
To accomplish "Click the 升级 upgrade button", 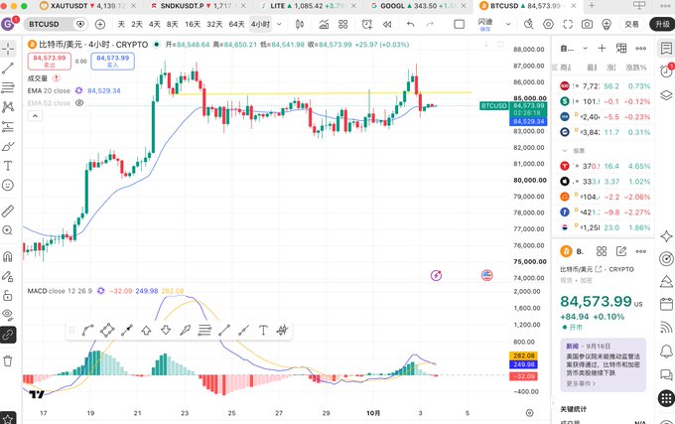I will point(662,24).
